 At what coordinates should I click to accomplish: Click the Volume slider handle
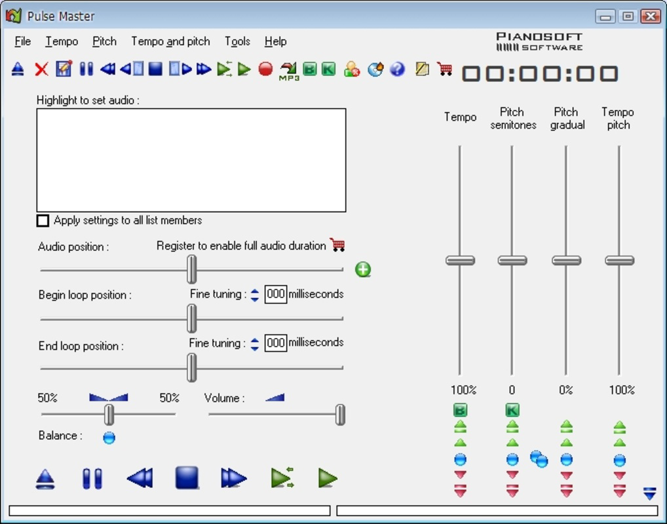[340, 415]
